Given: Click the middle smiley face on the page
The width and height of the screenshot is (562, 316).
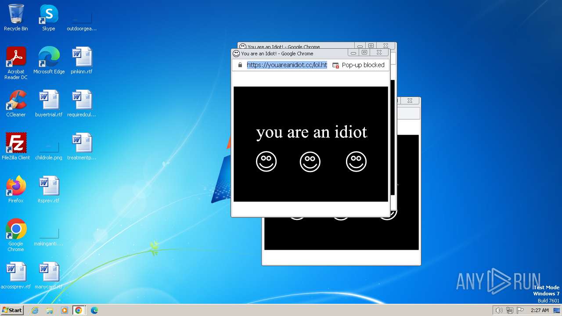Looking at the screenshot, I should point(310,162).
